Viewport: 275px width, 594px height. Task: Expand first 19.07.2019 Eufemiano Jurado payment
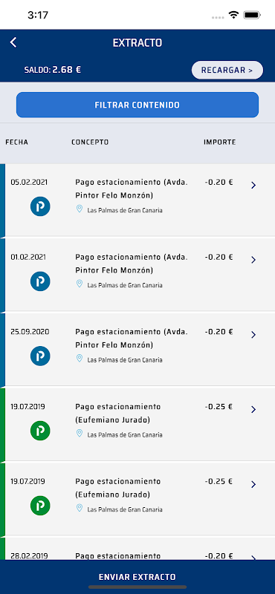253,410
